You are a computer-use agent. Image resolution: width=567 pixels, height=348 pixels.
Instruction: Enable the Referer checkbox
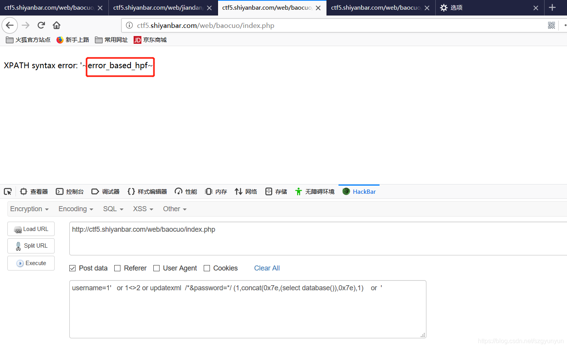(x=117, y=268)
